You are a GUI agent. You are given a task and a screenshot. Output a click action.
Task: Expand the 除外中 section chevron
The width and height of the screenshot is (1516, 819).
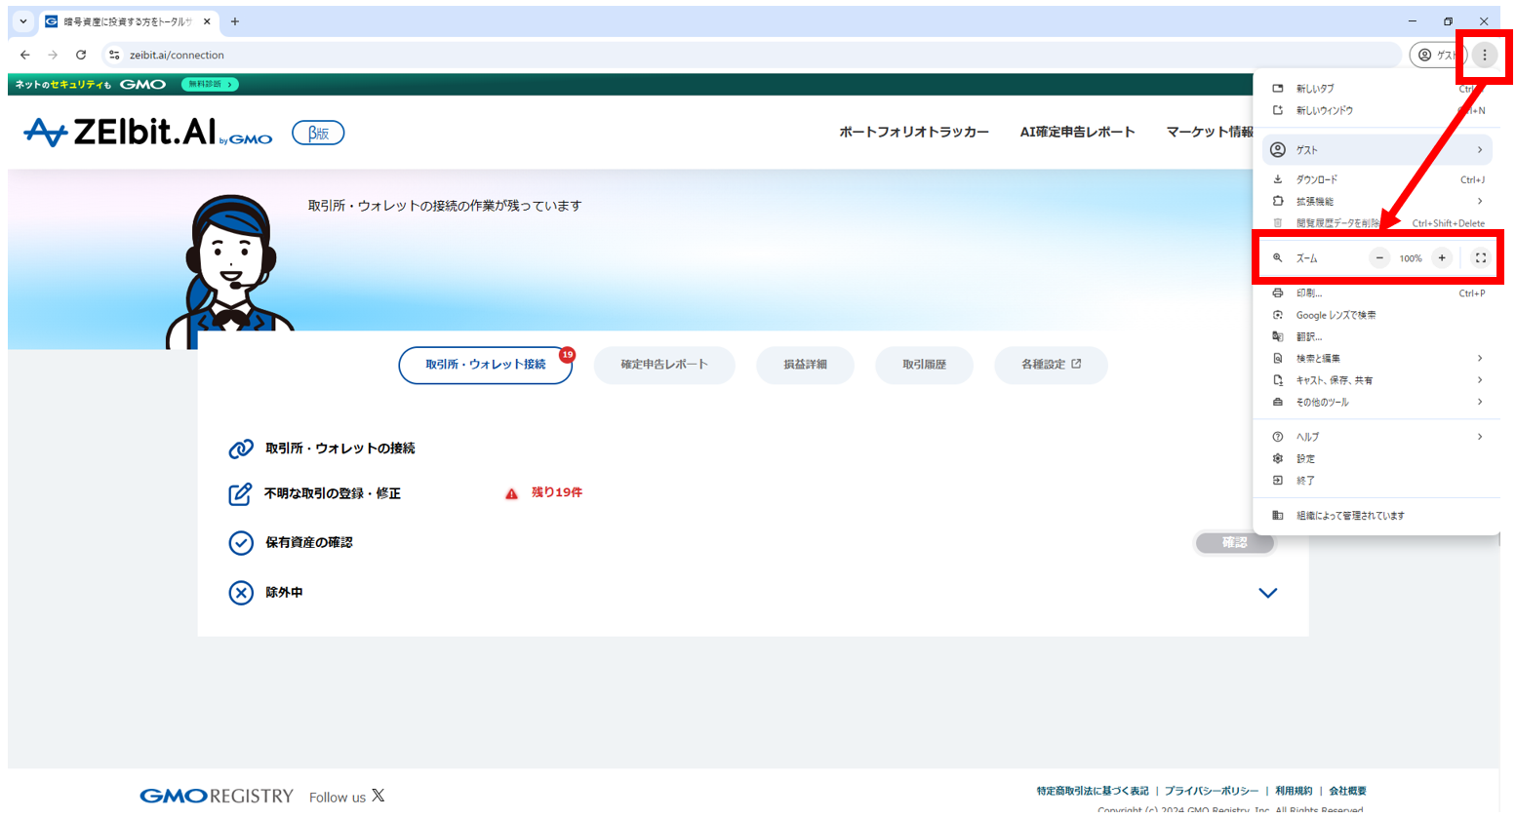pos(1268,593)
